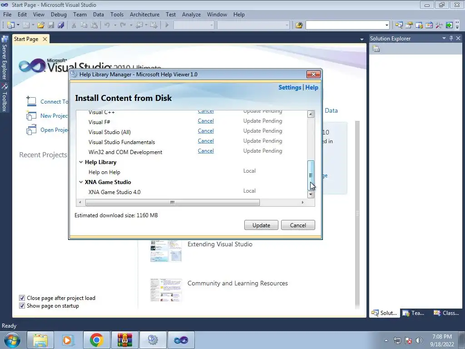This screenshot has height=349, width=465.
Task: Cancel the Visual F# update
Action: (206, 121)
